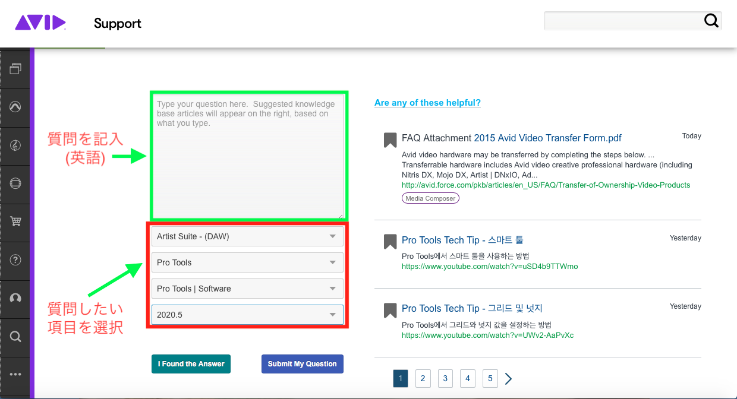The width and height of the screenshot is (737, 399).
Task: Open the Pro Tools sidebar icon
Action: pos(15,107)
